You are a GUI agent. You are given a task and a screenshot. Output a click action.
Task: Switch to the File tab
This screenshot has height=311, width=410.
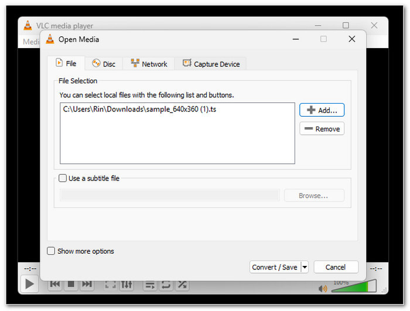click(66, 63)
